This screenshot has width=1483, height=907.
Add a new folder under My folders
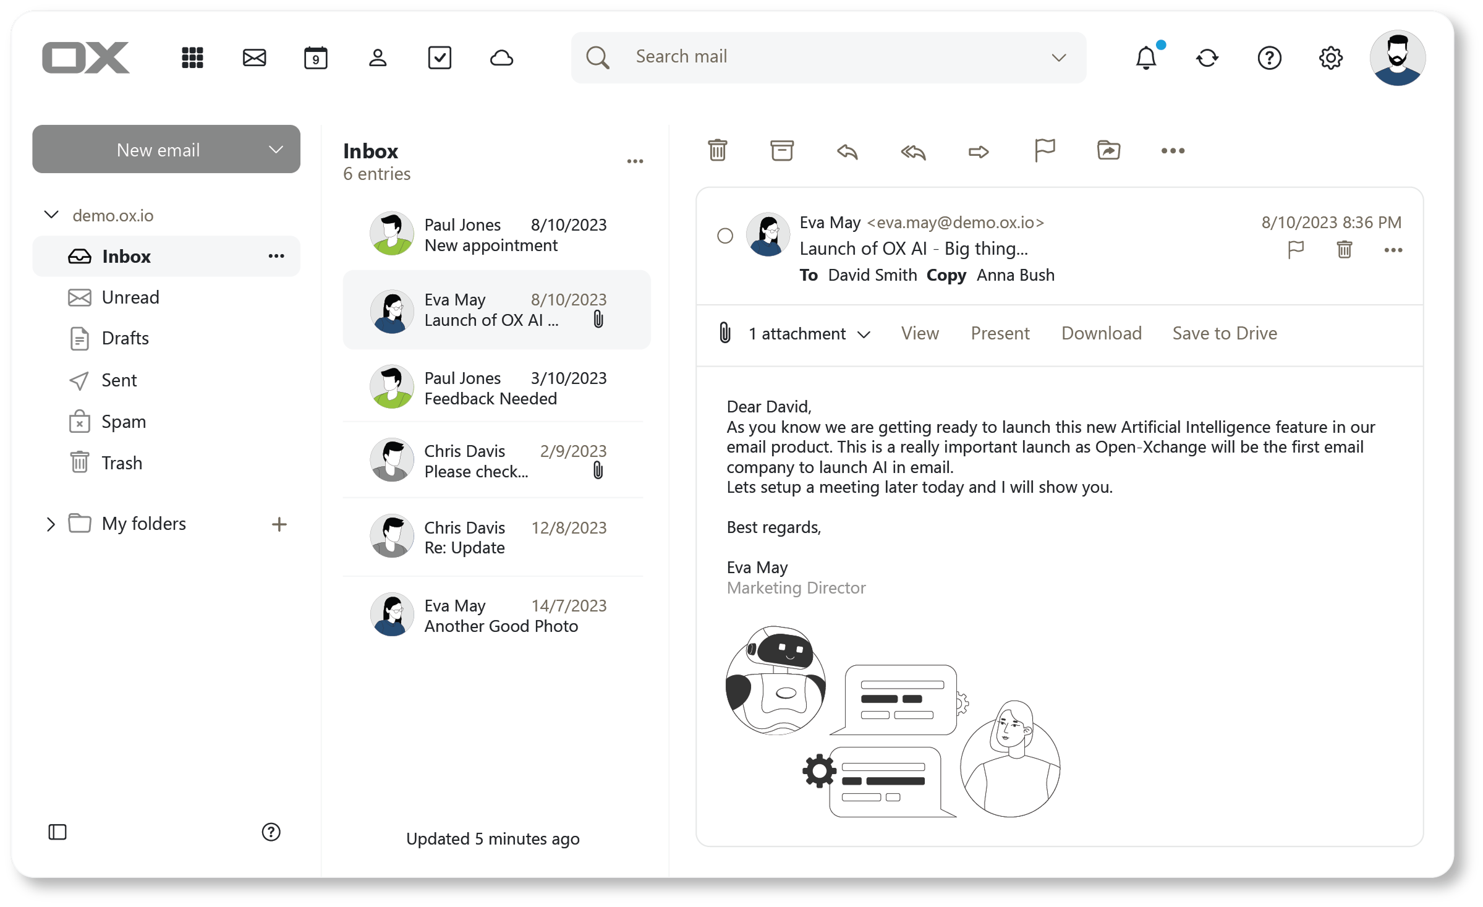coord(279,524)
